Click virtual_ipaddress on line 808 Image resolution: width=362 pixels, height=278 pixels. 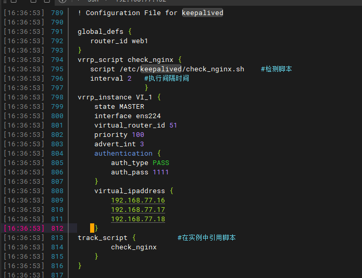130,191
